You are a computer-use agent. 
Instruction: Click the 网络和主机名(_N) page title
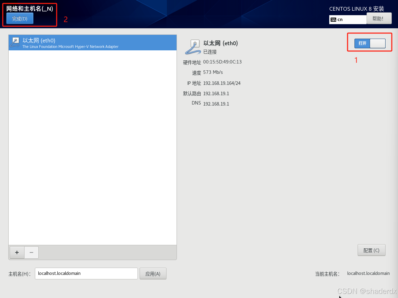30,9
